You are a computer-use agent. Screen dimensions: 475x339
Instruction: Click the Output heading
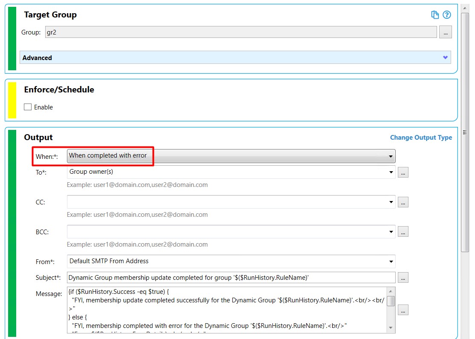38,138
